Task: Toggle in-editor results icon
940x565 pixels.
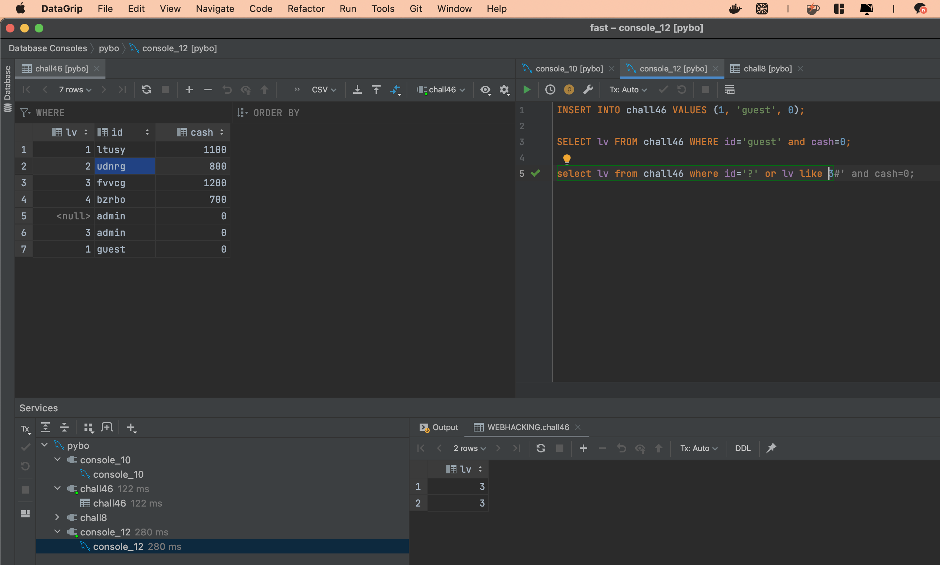Action: click(x=729, y=90)
